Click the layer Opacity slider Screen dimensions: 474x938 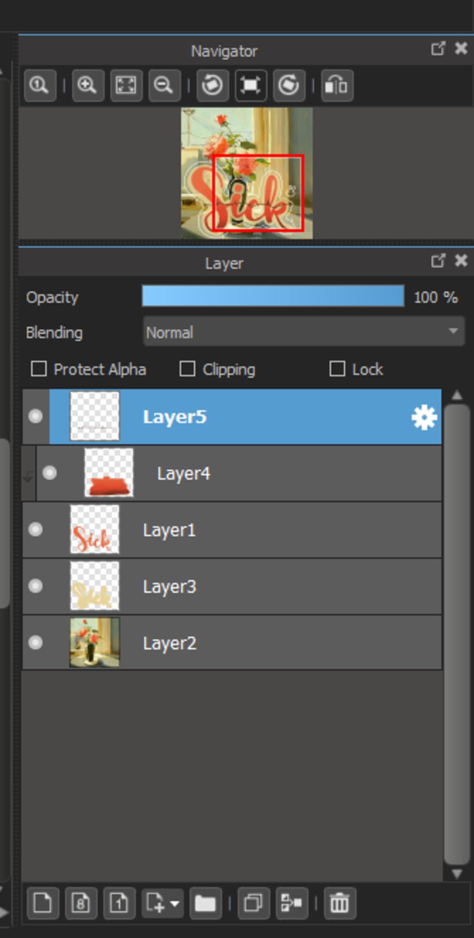(273, 296)
